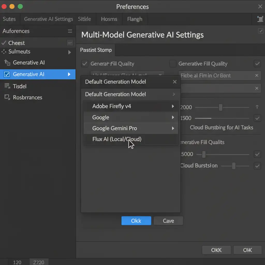Expand the Google Gemini Pro submenu
Viewport: 265px width, 265px height.
coord(173,128)
